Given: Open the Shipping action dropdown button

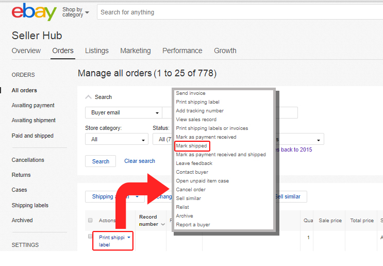Looking at the screenshot, I should pos(115,196).
